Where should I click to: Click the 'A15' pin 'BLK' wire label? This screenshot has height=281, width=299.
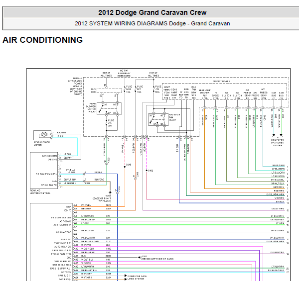84,256
